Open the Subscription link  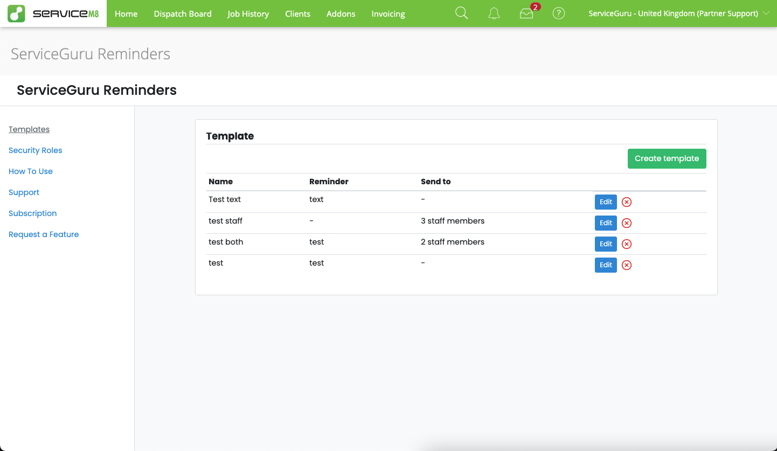(x=33, y=213)
